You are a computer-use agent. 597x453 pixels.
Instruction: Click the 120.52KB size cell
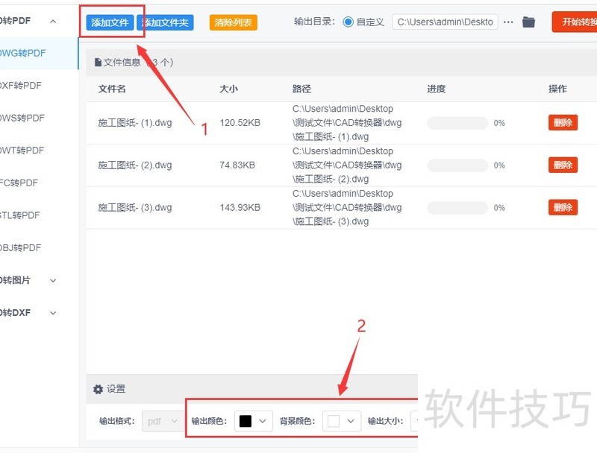(240, 123)
